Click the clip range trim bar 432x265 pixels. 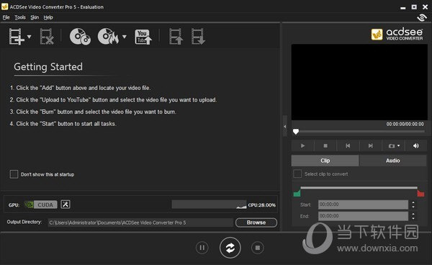(359, 188)
